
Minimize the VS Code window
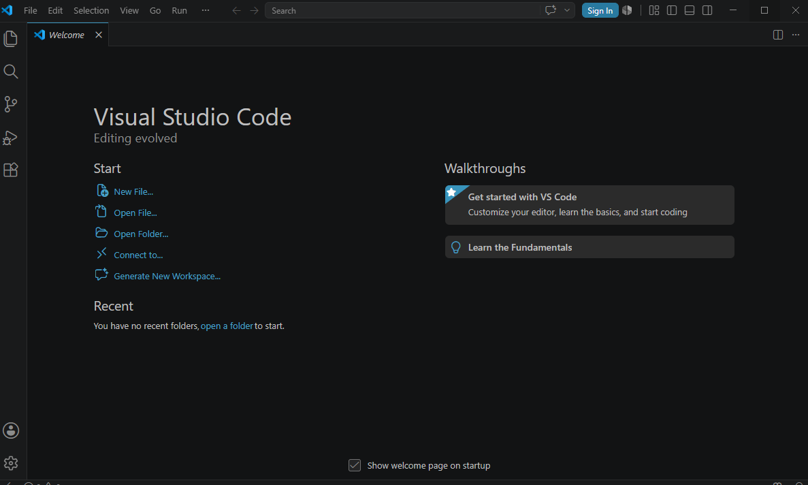[732, 10]
